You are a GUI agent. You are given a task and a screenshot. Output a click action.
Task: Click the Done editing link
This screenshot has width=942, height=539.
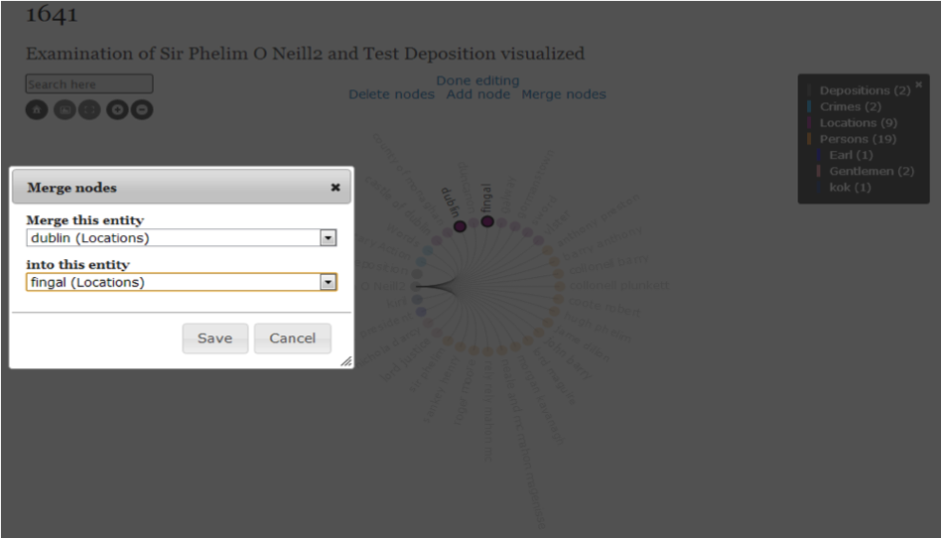pyautogui.click(x=477, y=80)
